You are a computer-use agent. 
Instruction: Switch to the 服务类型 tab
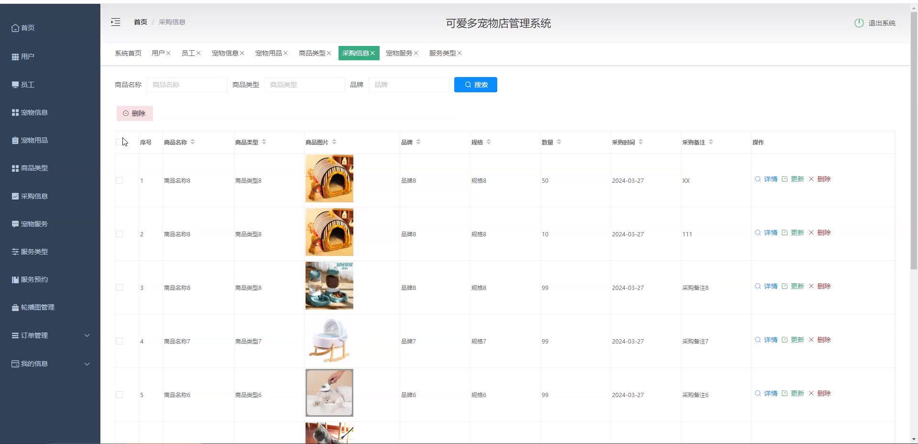click(443, 53)
